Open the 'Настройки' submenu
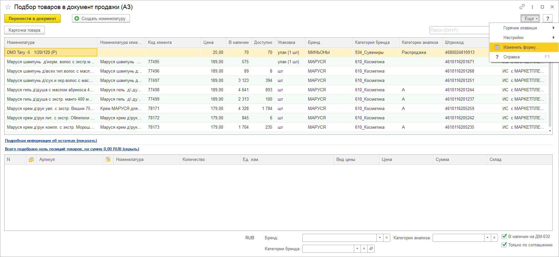 [x=514, y=38]
